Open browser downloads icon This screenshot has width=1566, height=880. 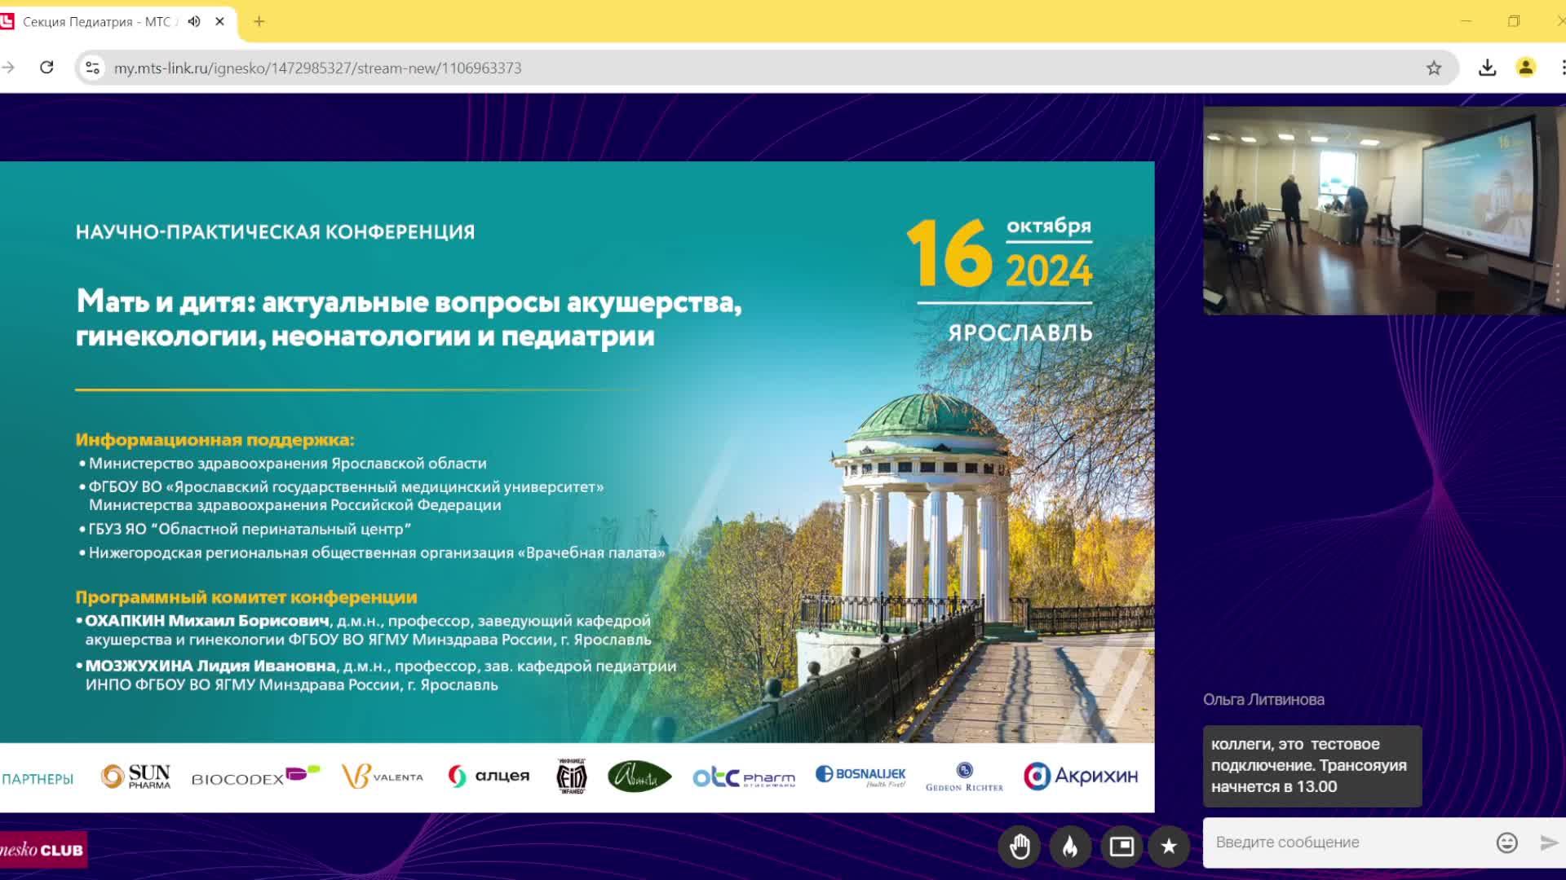(1486, 68)
